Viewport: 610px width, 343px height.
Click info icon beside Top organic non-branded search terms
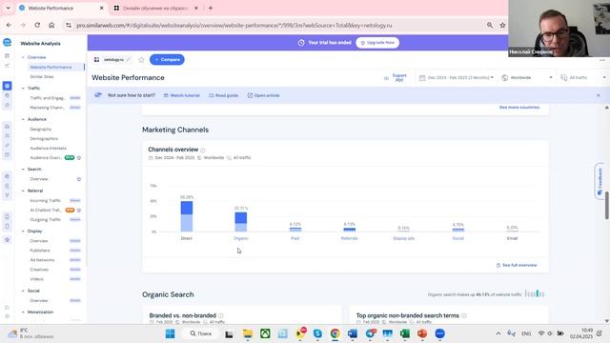click(x=464, y=315)
